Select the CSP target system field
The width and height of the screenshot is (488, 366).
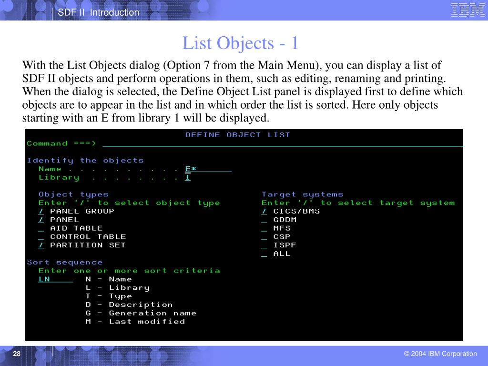click(264, 237)
